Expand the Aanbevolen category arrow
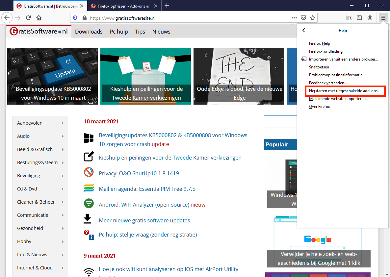This screenshot has width=390, height=277. point(63,123)
